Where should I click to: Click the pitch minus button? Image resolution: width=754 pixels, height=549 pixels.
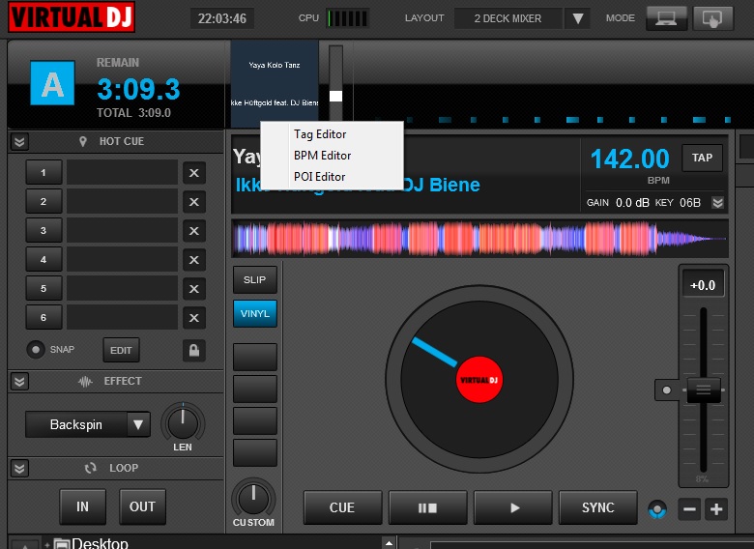tap(689, 509)
